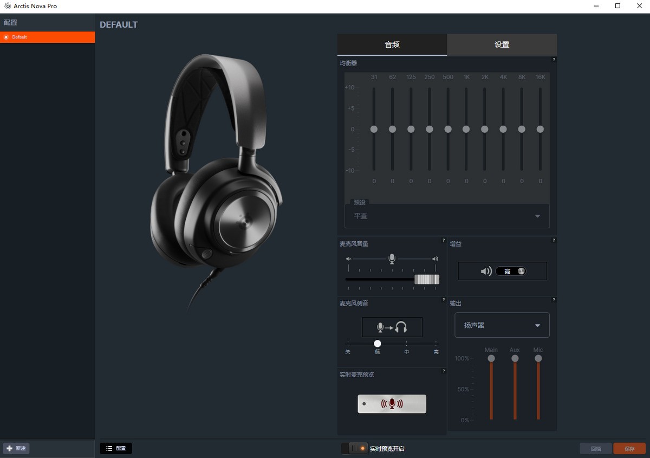Open the mic sidetone help question mark
Image resolution: width=650 pixels, height=458 pixels.
click(x=444, y=300)
